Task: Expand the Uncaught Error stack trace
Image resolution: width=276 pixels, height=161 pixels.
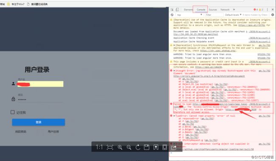Action: pos(174,71)
